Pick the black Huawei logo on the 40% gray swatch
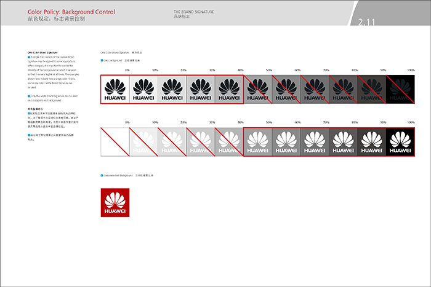The image size is (431, 287). coord(229,90)
